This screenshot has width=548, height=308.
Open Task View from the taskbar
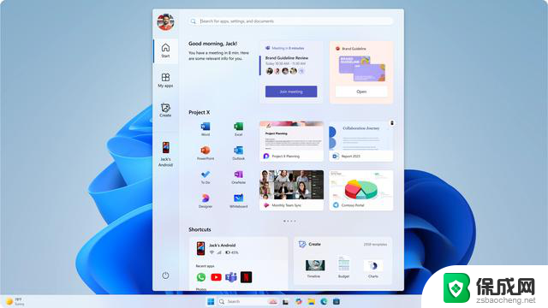[285, 302]
